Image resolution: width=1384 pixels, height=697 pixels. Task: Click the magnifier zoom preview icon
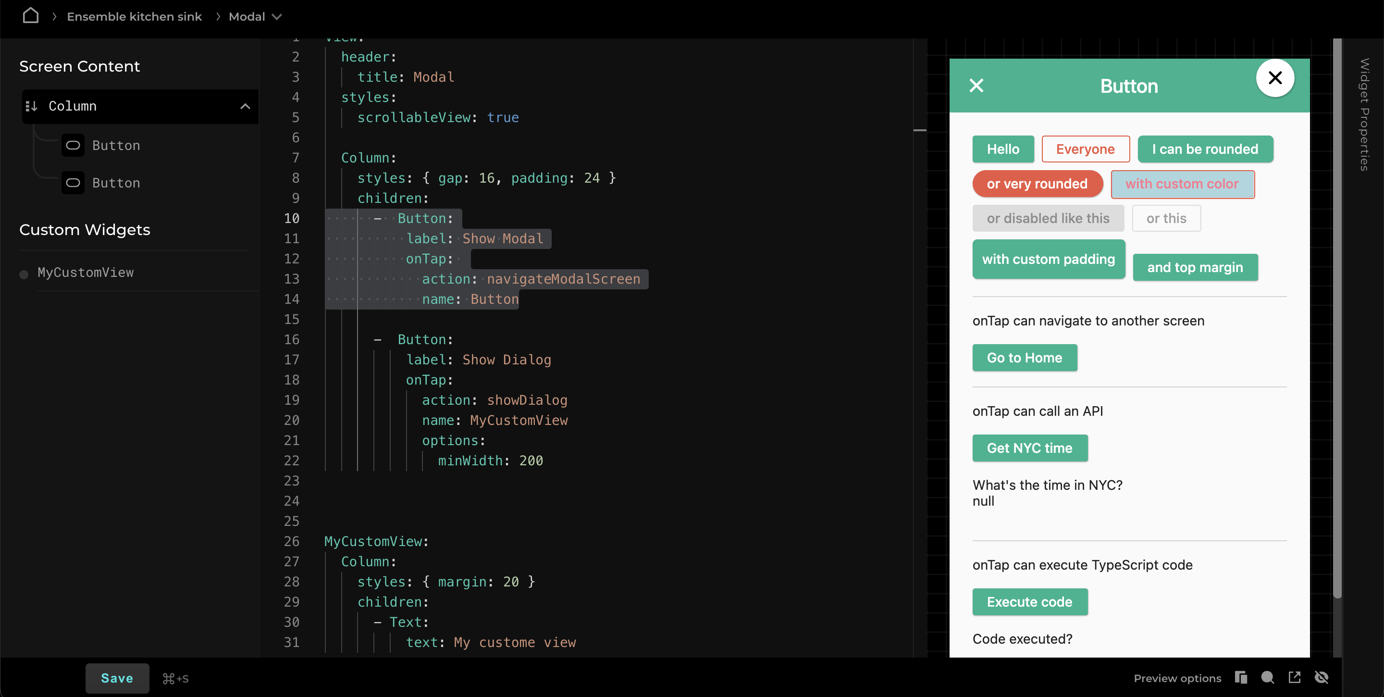(x=1267, y=678)
